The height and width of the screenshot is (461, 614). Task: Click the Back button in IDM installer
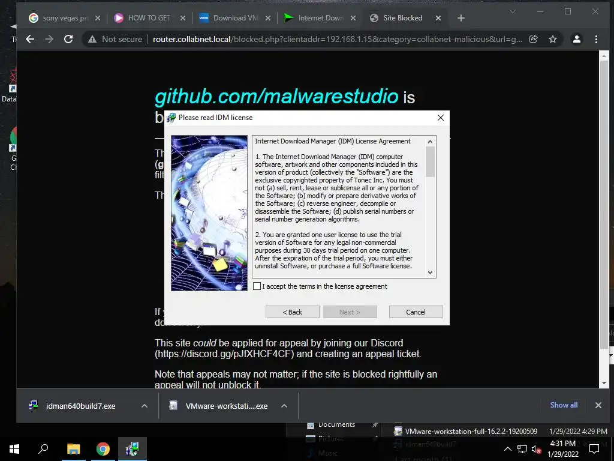292,312
